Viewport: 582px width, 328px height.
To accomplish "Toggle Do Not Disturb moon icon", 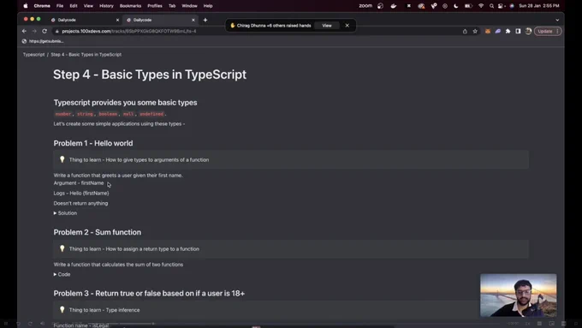I will pos(456,6).
